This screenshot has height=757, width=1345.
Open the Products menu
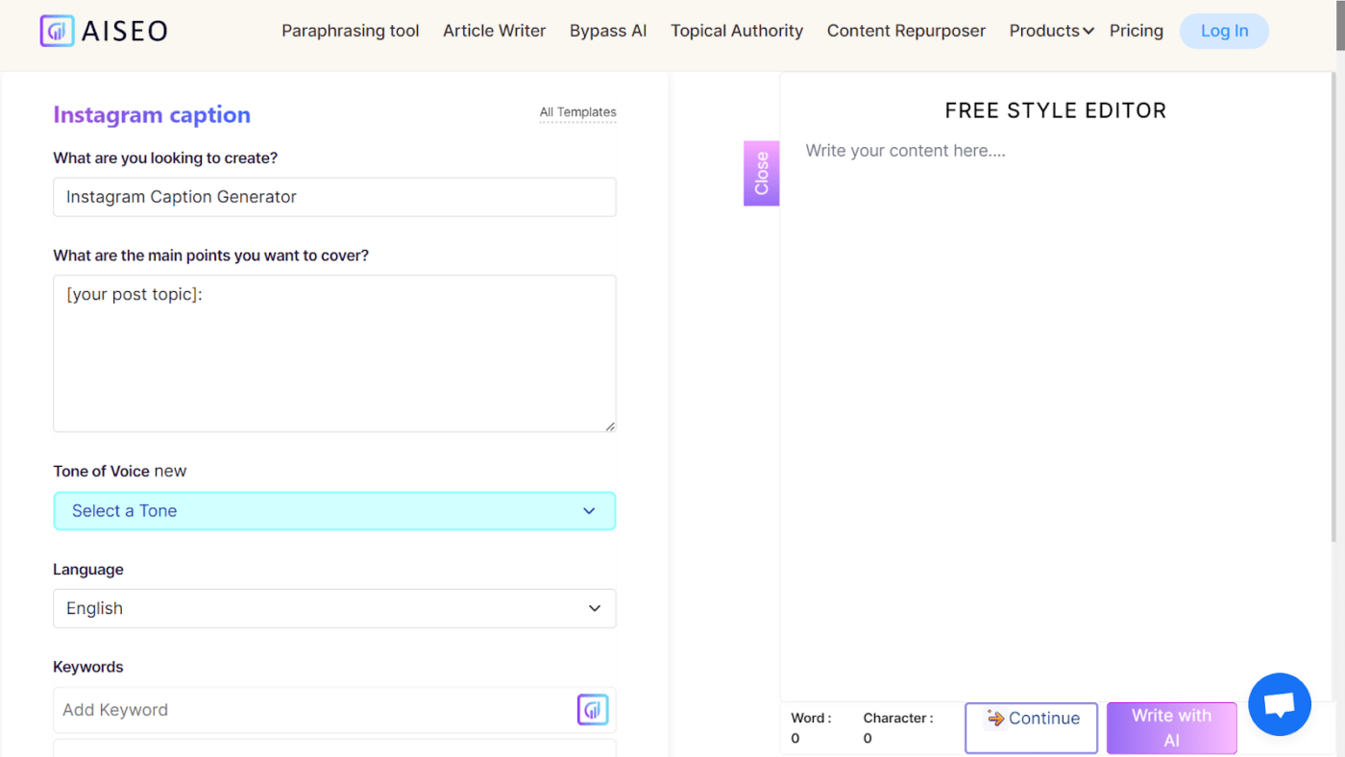point(1051,31)
